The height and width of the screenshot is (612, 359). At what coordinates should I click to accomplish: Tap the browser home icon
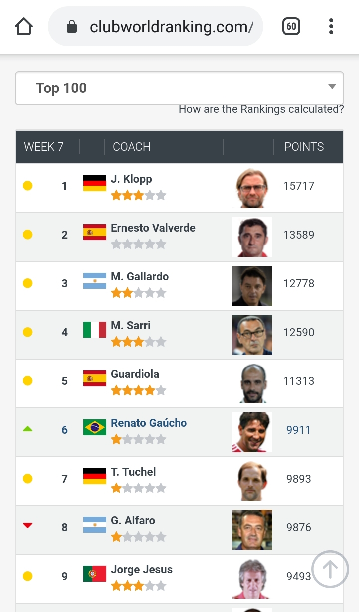coord(24,26)
